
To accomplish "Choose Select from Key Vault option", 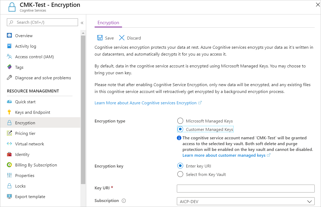I will click(180, 174).
